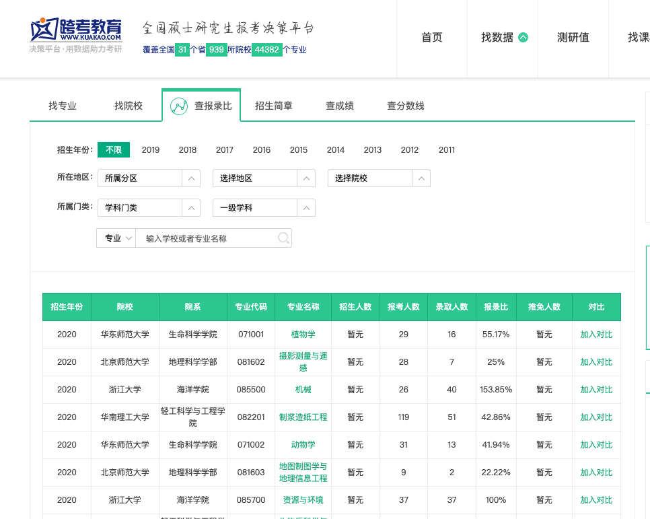Click the 报录比 column header

click(496, 306)
